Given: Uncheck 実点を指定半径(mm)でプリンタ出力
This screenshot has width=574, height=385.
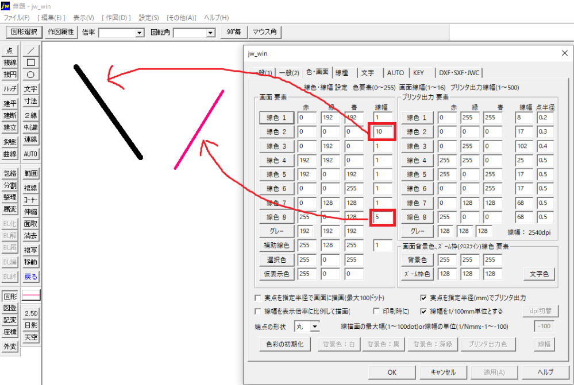Looking at the screenshot, I should tap(423, 298).
